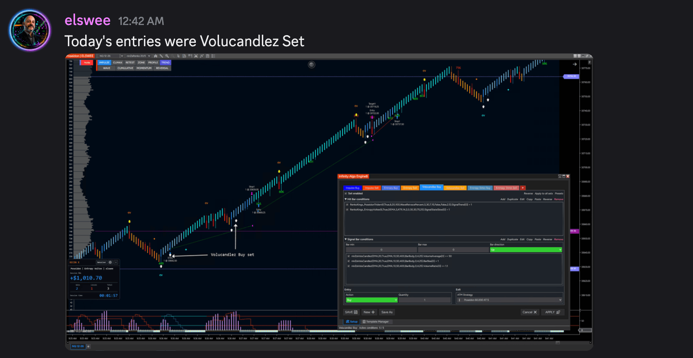Open the Template Manager tab
The height and width of the screenshot is (358, 693).
click(377, 321)
